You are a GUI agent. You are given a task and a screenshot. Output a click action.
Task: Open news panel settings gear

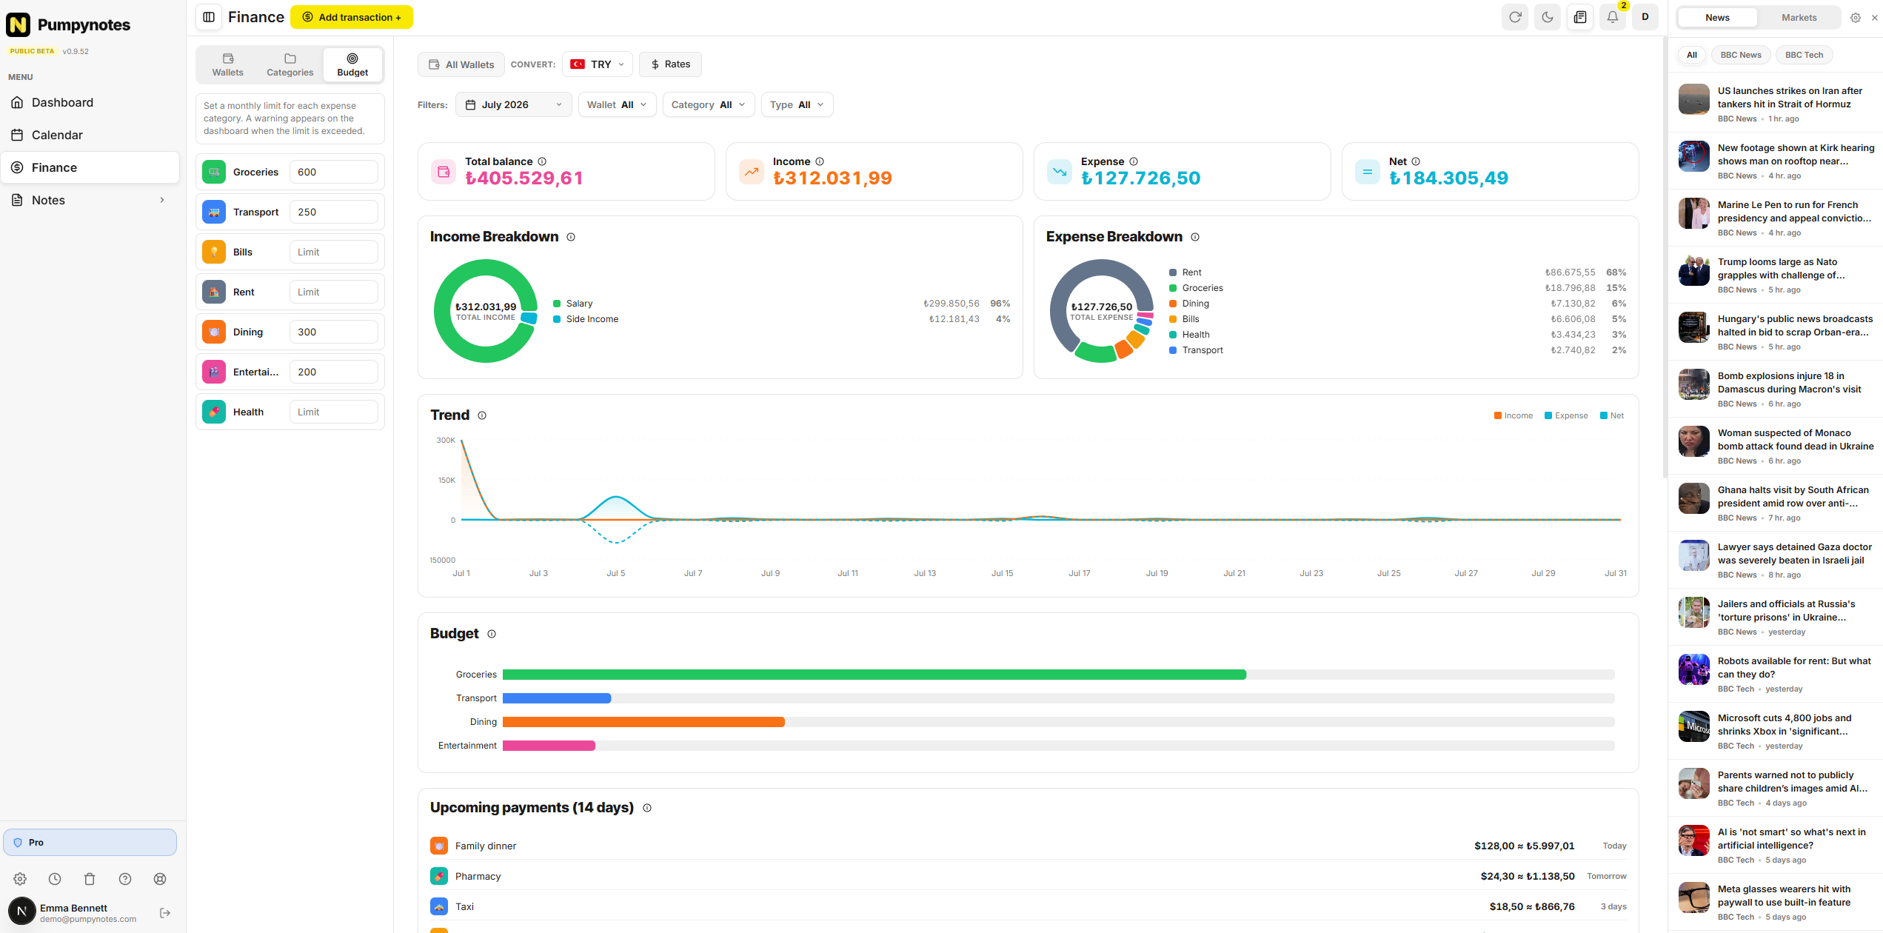[x=1855, y=18]
